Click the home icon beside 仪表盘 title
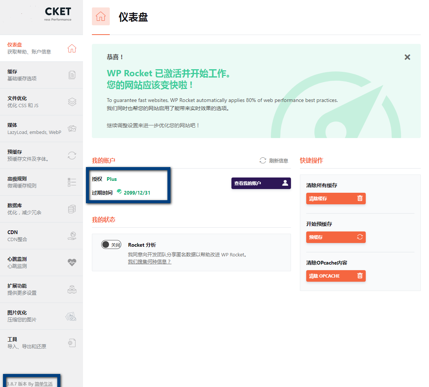 101,16
